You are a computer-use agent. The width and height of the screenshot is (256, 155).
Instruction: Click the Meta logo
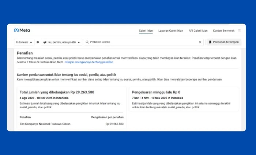pyautogui.click(x=22, y=30)
